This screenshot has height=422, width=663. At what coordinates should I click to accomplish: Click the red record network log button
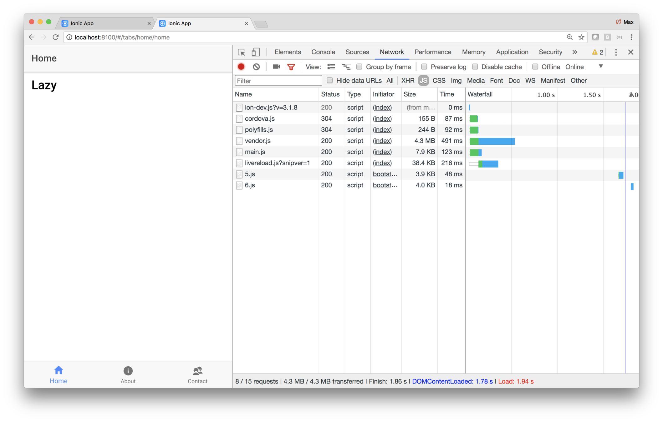[241, 67]
